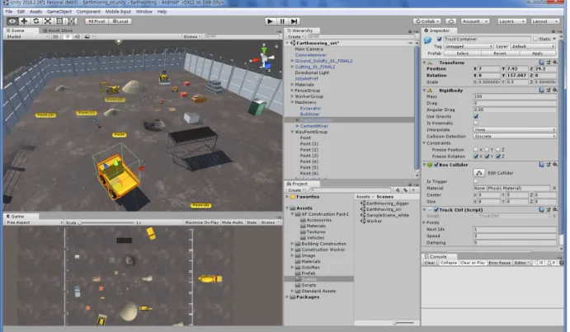The image size is (570, 332).
Task: Open the Layer dropdown showing Default
Action: click(533, 46)
